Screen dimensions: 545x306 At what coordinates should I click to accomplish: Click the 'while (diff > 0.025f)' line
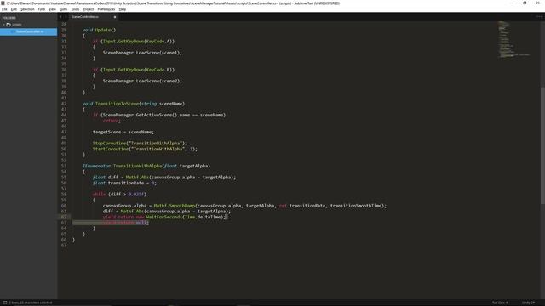119,195
